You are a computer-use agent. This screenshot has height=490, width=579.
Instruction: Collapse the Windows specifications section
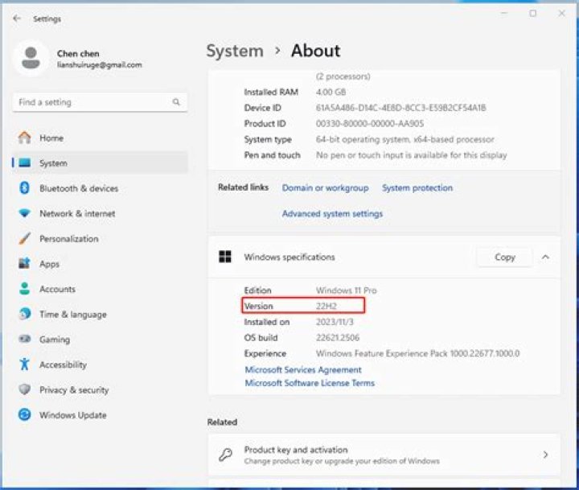545,257
